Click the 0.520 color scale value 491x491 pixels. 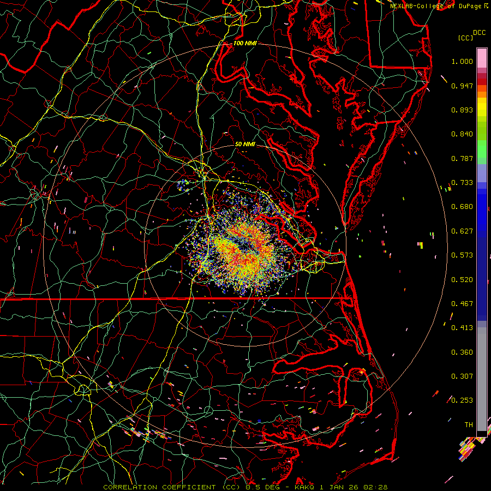(x=462, y=280)
